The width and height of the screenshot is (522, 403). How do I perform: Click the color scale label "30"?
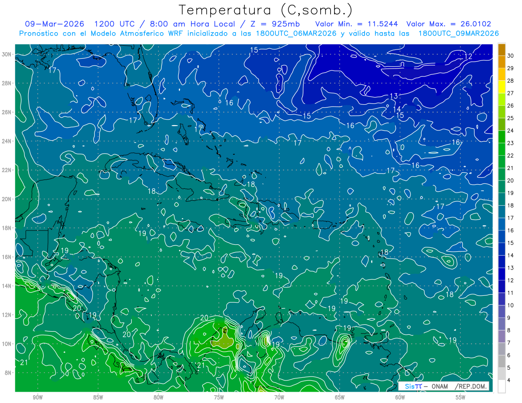tap(511, 56)
